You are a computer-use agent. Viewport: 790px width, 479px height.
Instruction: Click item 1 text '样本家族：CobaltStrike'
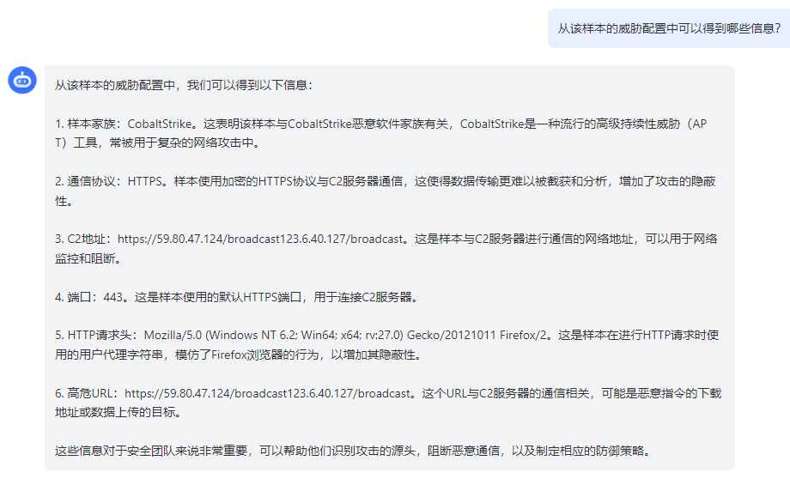pos(129,124)
